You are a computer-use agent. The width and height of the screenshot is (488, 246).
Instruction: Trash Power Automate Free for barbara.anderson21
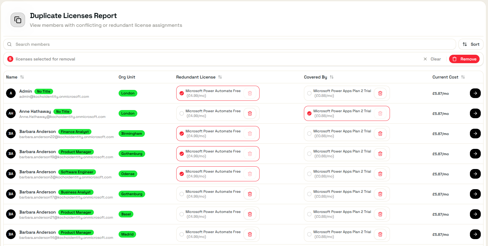250,214
